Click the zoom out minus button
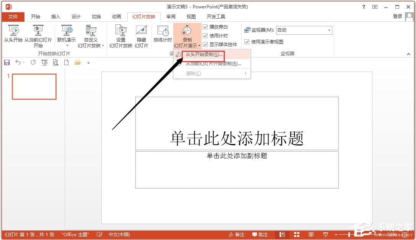The height and width of the screenshot is (240, 416). [x=336, y=234]
